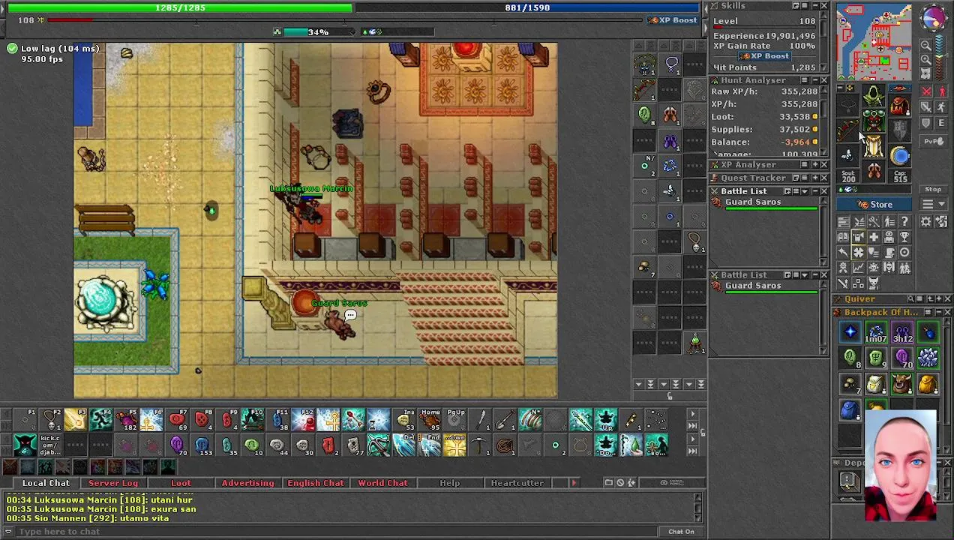954x540 pixels.
Task: Click the helmet equipment slot
Action: click(874, 97)
